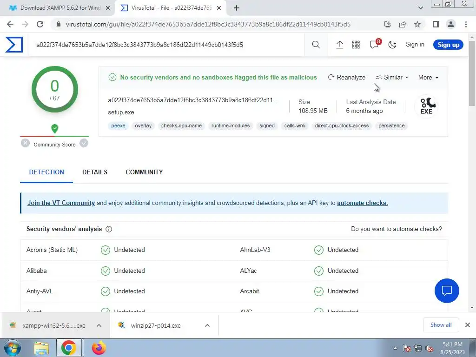
Task: Click the hash search input field
Action: [166, 45]
